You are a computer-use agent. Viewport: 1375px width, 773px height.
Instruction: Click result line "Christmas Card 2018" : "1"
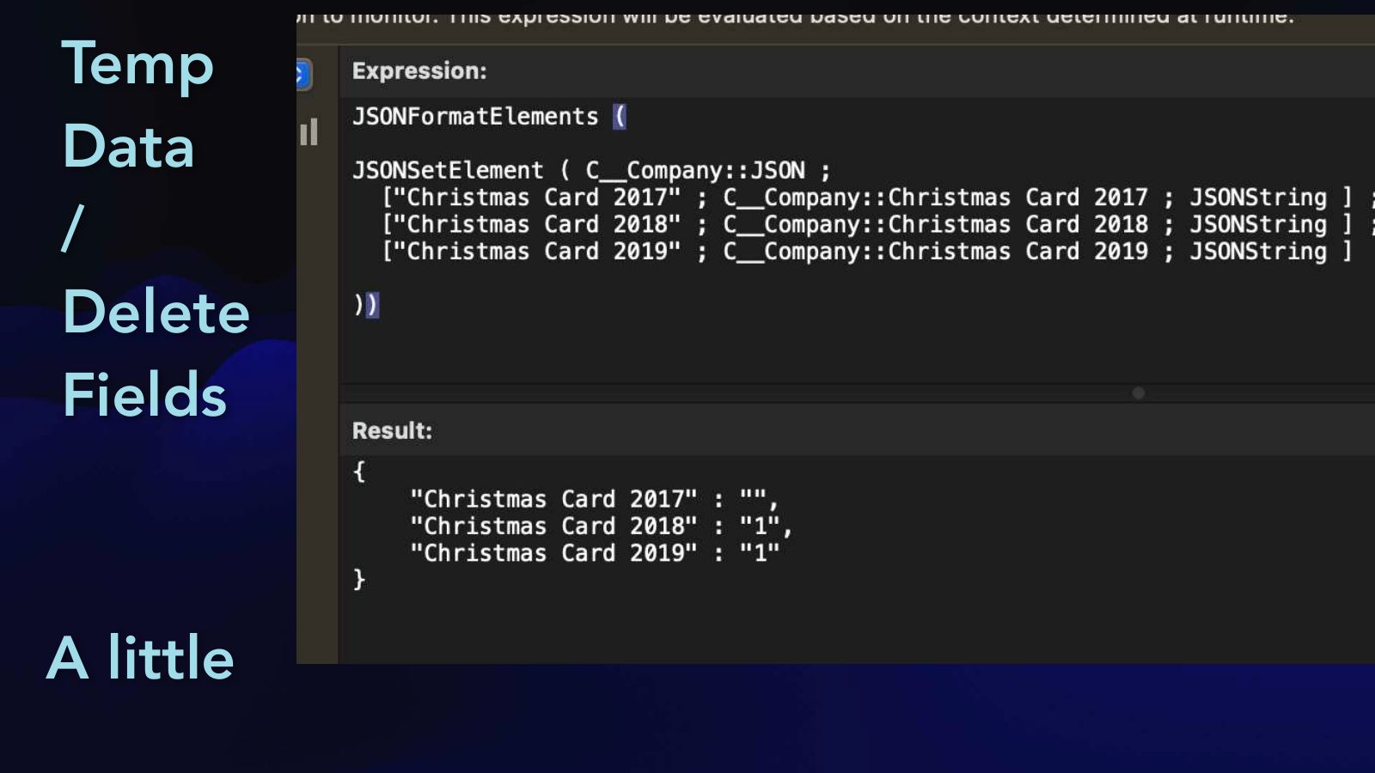602,526
